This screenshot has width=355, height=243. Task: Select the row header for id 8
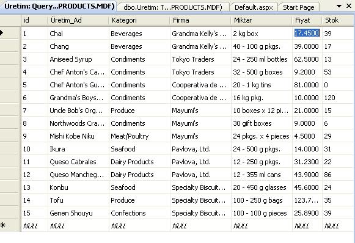coord(10,123)
